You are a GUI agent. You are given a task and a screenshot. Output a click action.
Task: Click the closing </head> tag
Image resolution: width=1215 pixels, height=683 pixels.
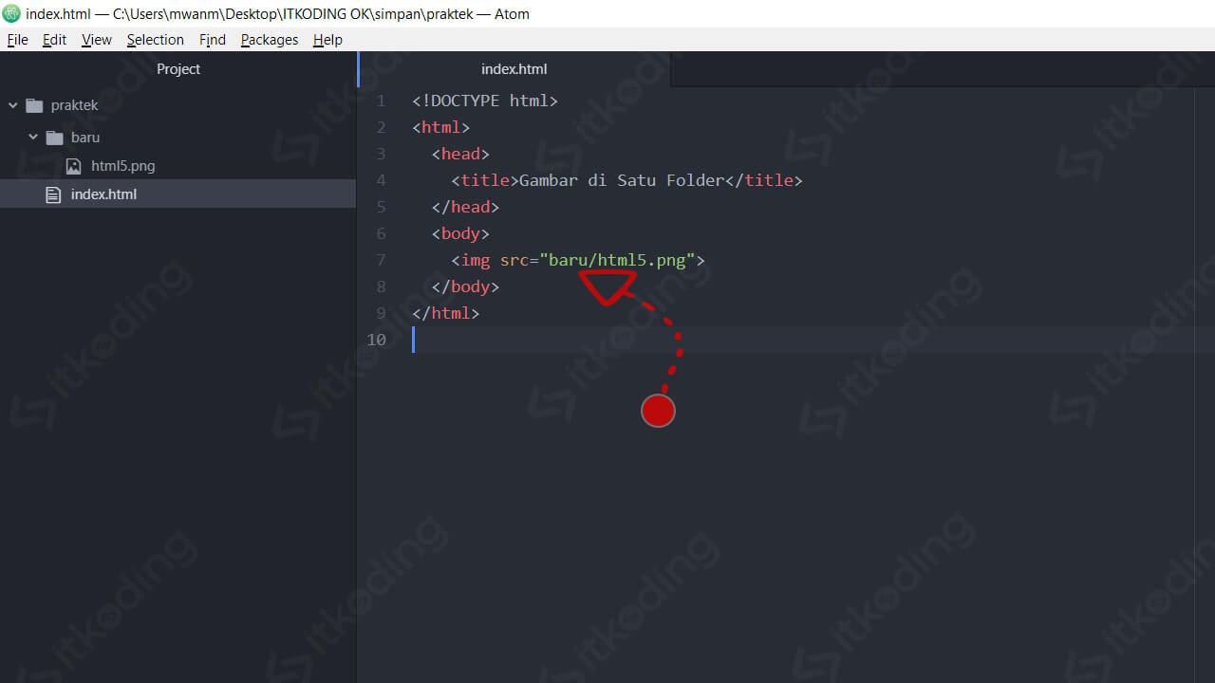pos(465,207)
